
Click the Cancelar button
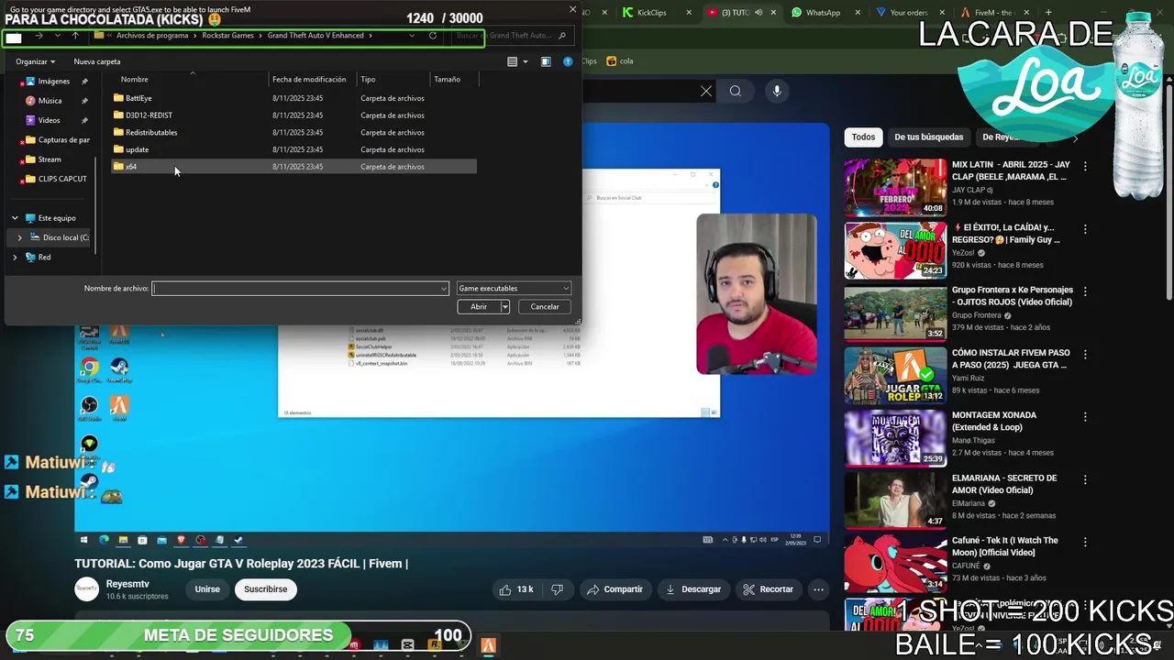(545, 307)
